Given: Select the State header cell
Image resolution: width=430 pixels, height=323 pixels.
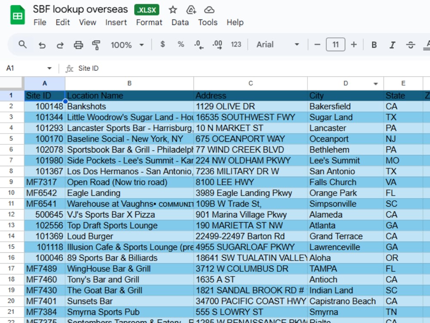Looking at the screenshot, I should click(403, 96).
